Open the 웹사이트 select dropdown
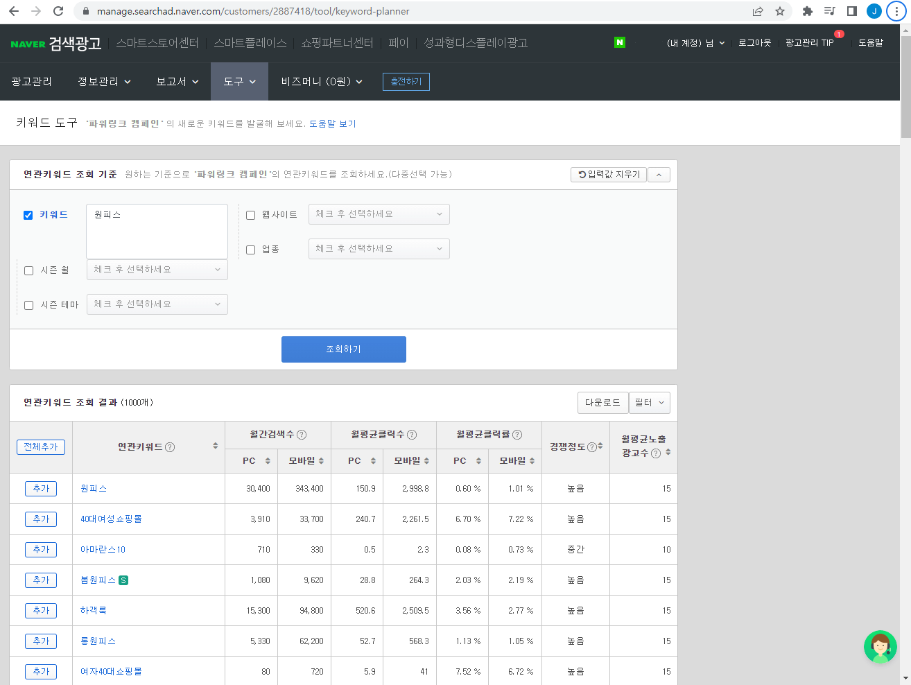Screen dimensions: 911x685 [379, 214]
